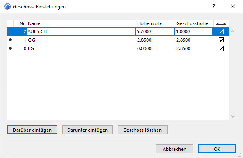Viewport: 243px width, 158px height.
Task: Toggle the checkbox in the OG row
Action: tap(221, 40)
